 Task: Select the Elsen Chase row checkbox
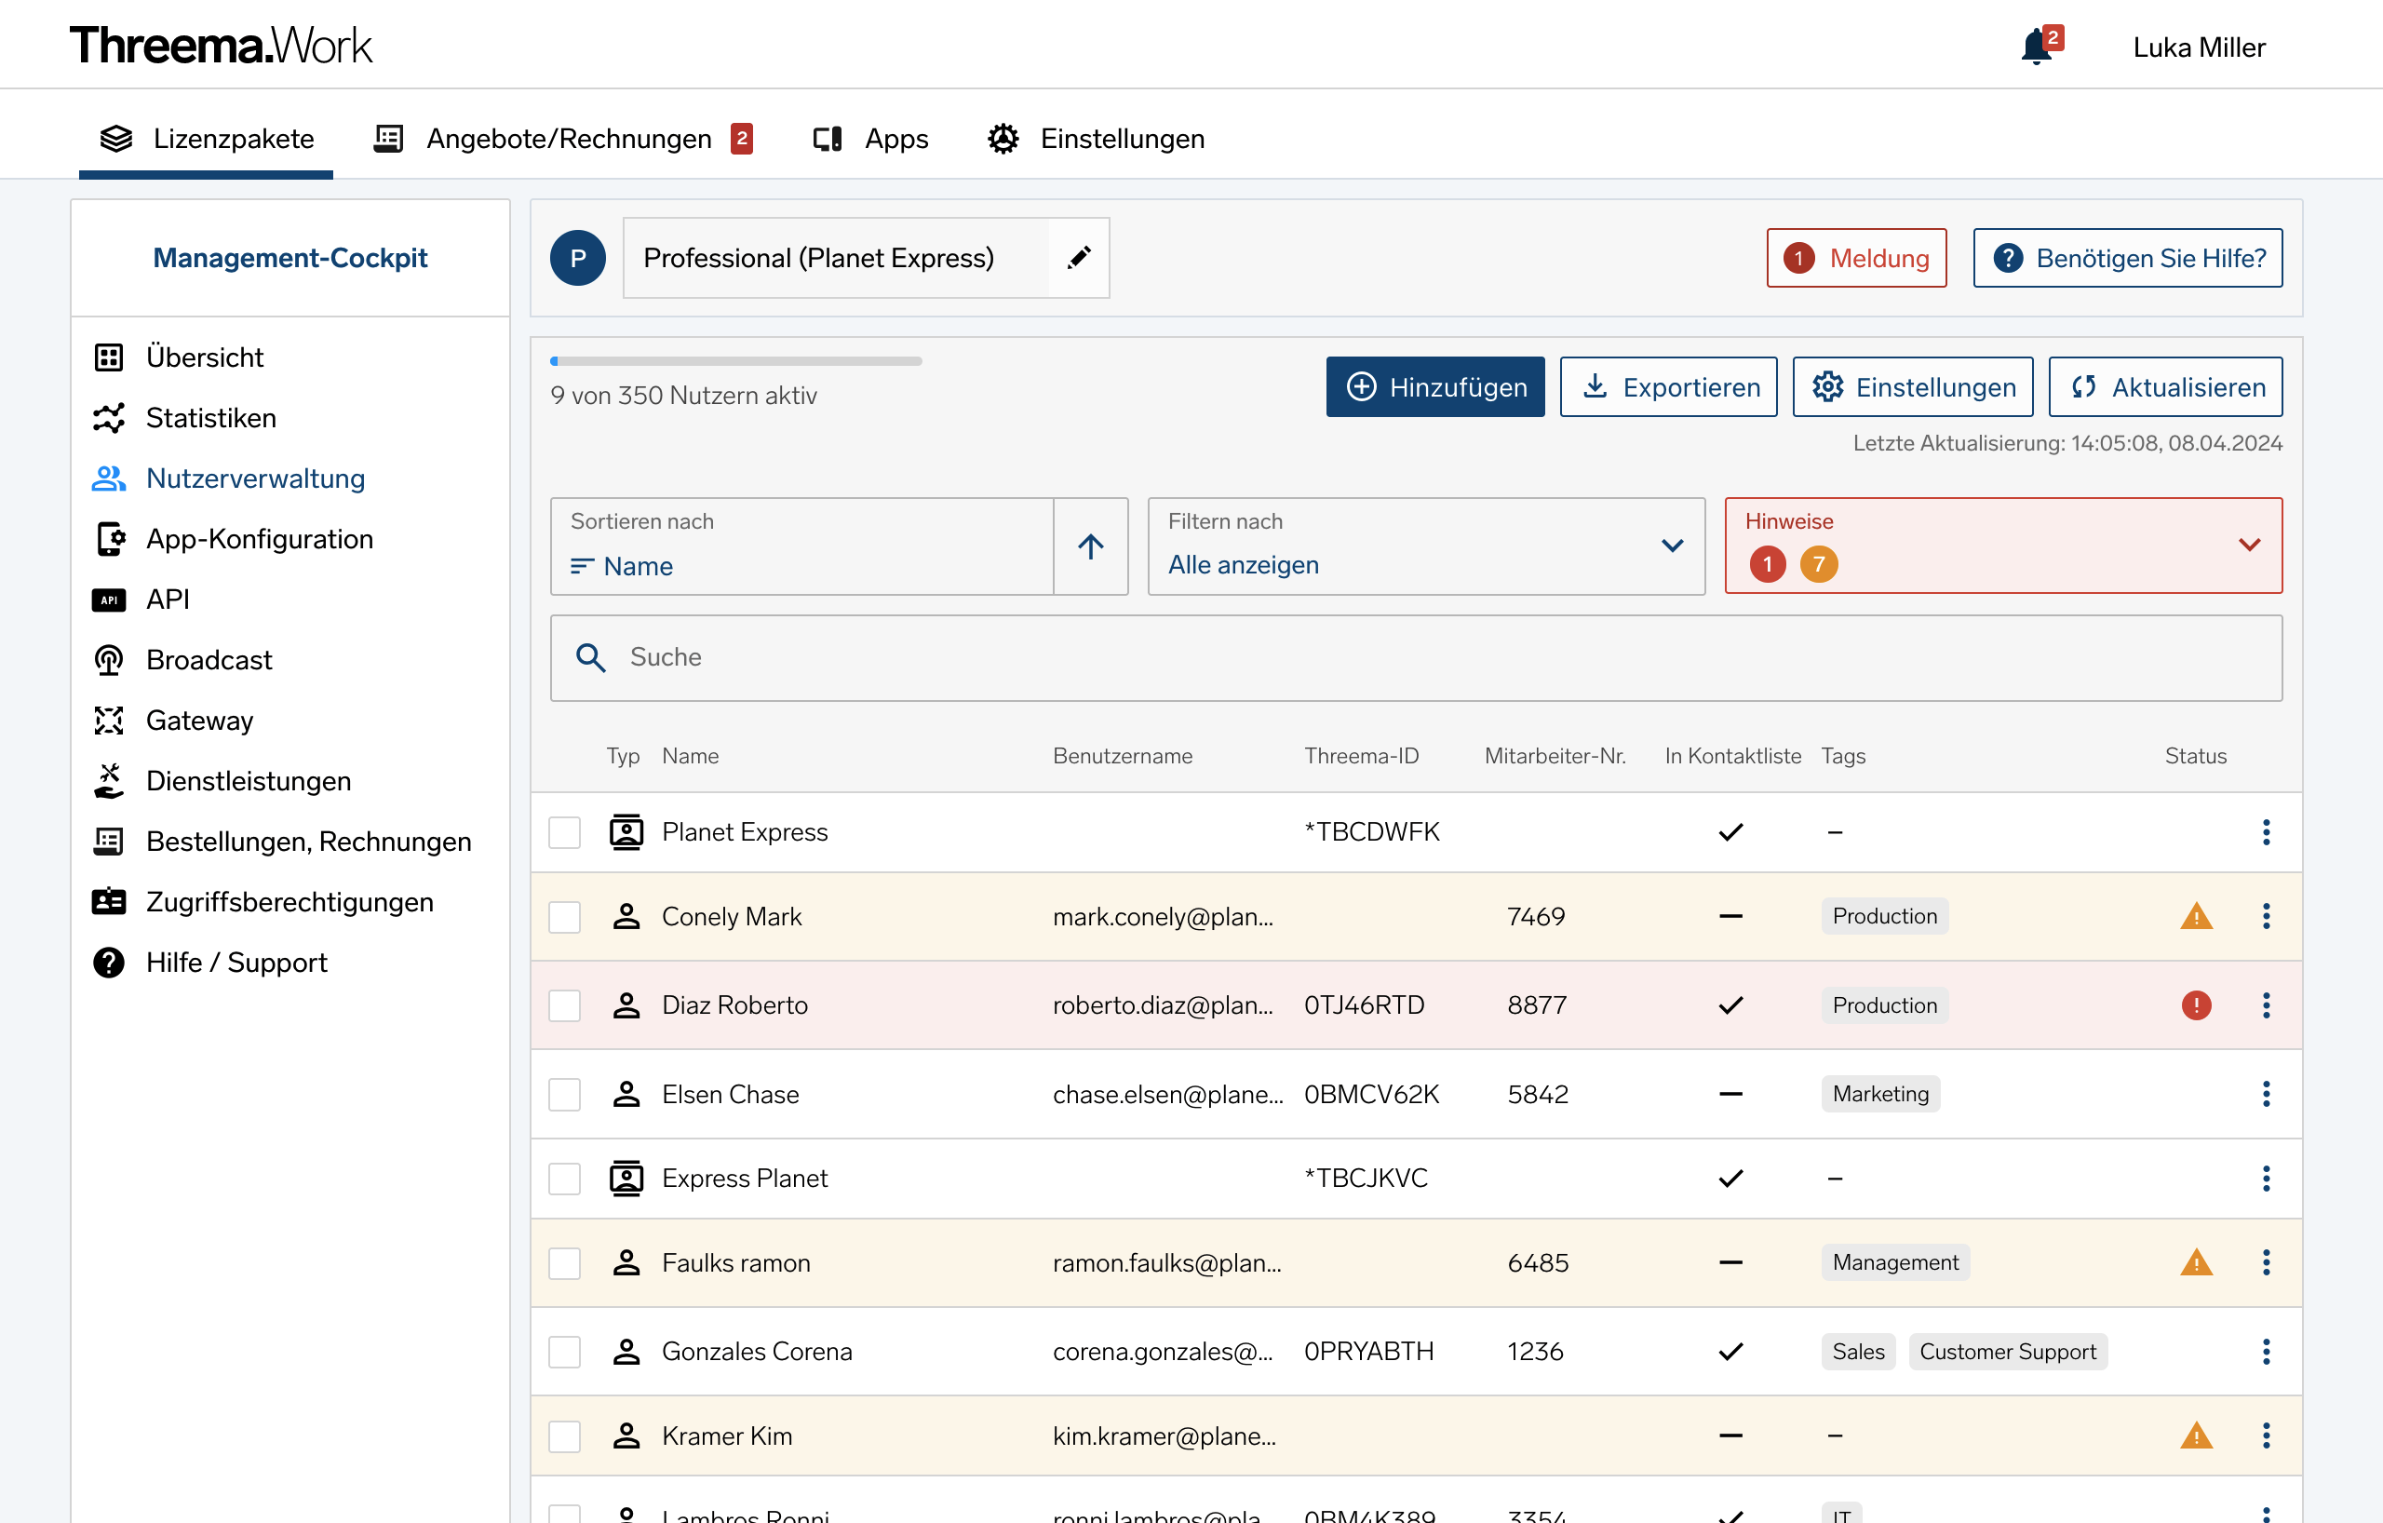[x=565, y=1095]
